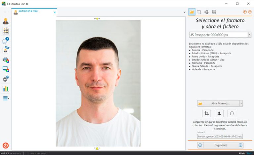Expand the list menu icon in sidebar
The image size is (254, 155).
[6, 98]
